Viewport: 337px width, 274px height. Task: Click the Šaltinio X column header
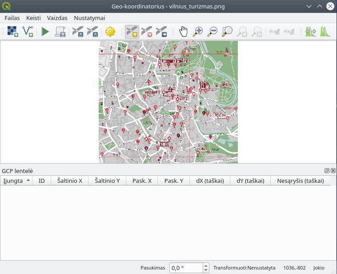pos(70,181)
